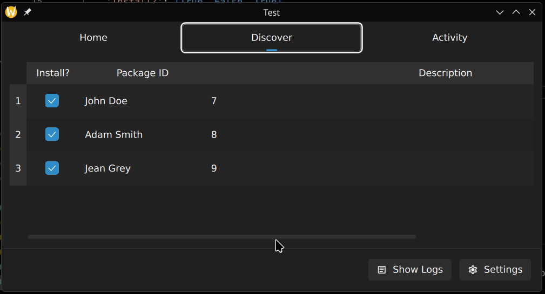
Task: Pin the window using the pin icon
Action: point(28,12)
